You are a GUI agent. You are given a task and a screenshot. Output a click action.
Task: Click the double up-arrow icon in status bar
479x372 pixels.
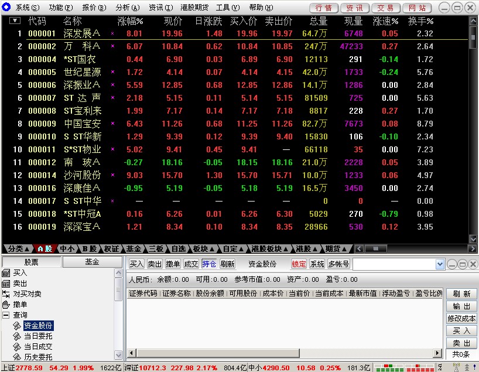pyautogui.click(x=467, y=367)
